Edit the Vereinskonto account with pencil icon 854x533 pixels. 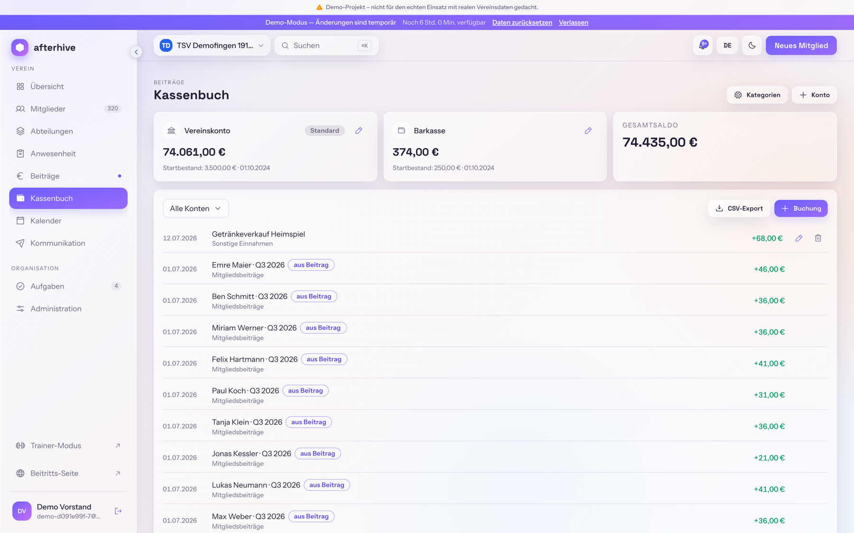[x=359, y=130]
